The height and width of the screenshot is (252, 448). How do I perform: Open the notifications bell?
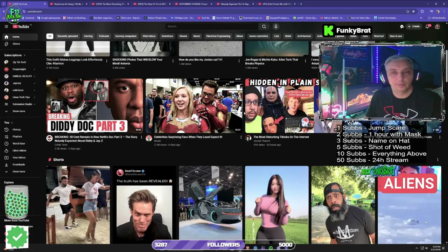[x=427, y=27]
